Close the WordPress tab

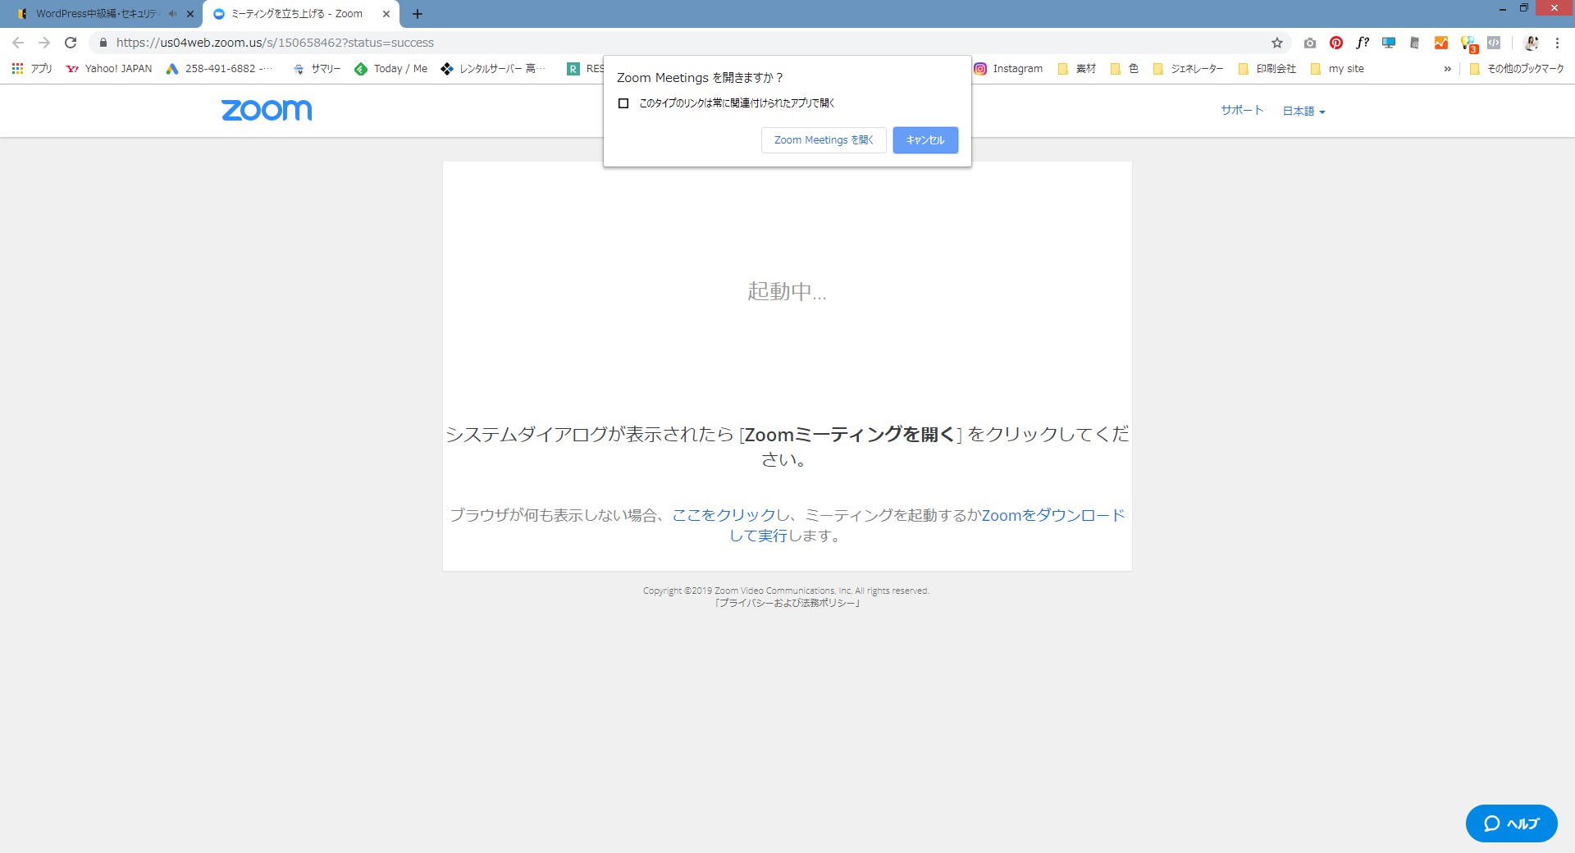190,14
